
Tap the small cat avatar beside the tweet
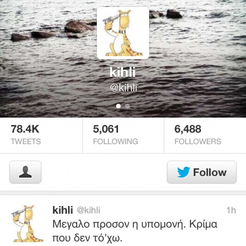pos(27,224)
